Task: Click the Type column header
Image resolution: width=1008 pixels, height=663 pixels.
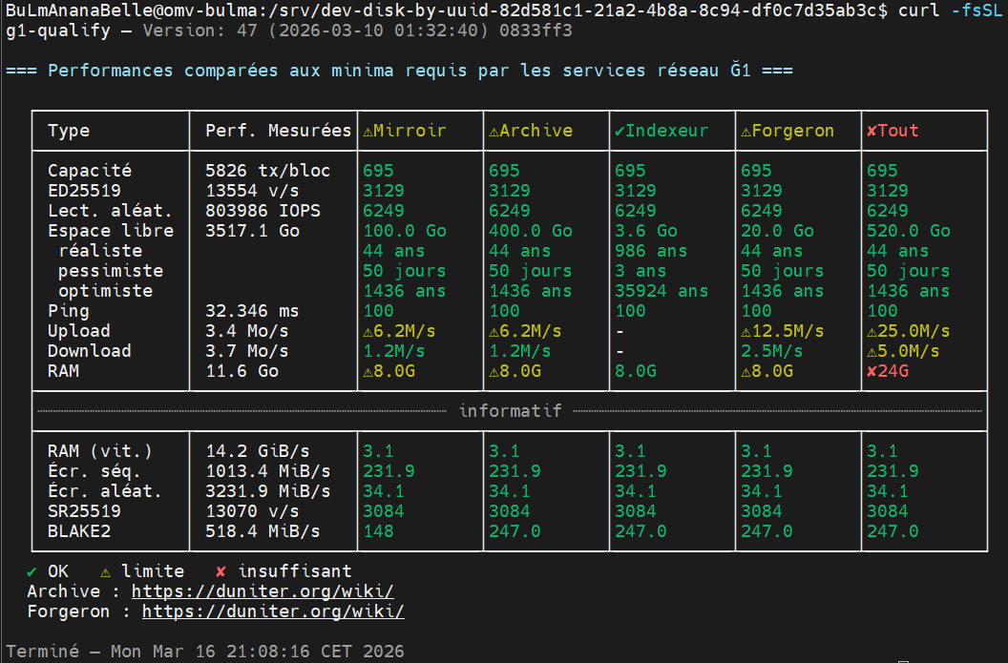Action: click(x=69, y=132)
